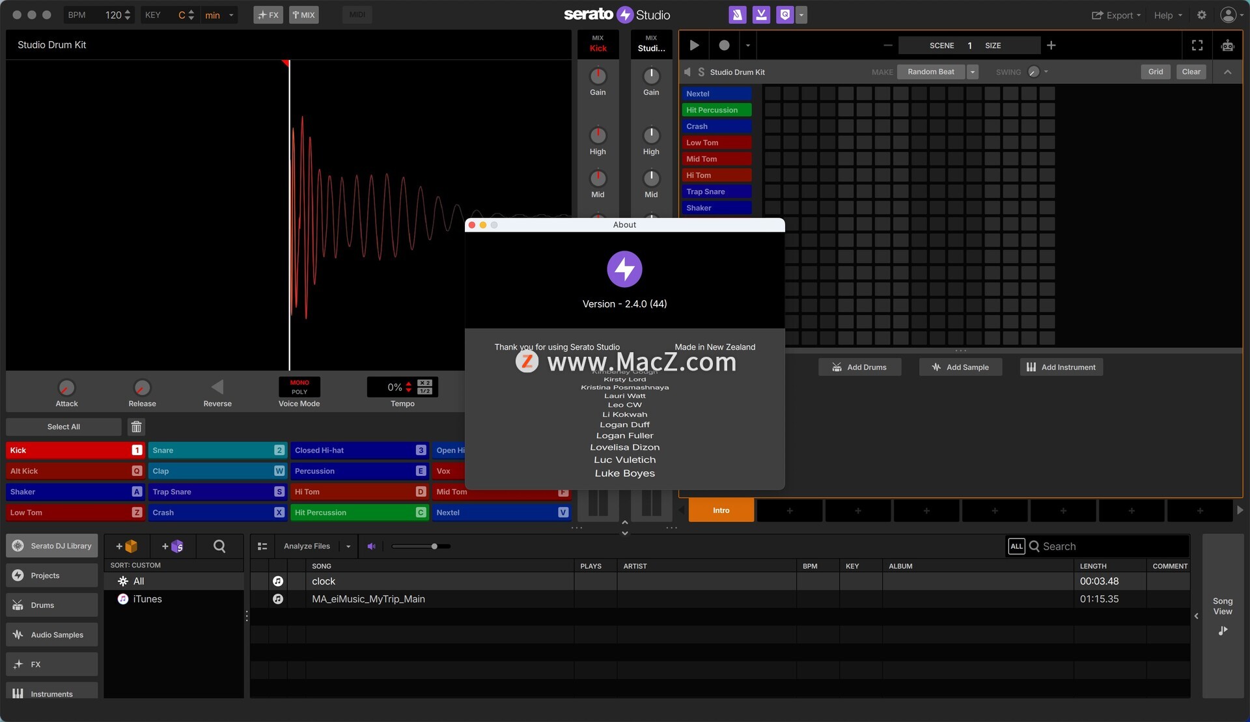This screenshot has height=722, width=1250.
Task: Toggle solo S on Studio Drum Kit
Action: click(701, 72)
